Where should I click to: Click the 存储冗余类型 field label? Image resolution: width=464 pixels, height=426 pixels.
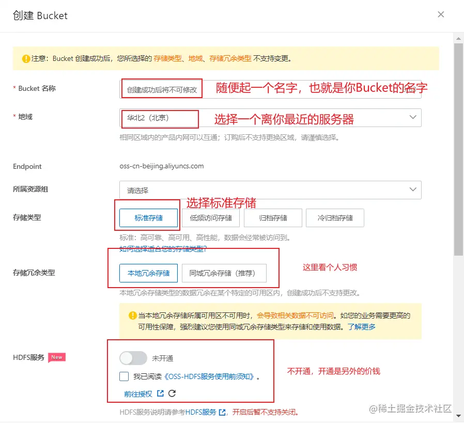[34, 273]
